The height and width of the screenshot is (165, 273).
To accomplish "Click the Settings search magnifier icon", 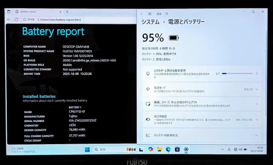I will click(x=167, y=14).
